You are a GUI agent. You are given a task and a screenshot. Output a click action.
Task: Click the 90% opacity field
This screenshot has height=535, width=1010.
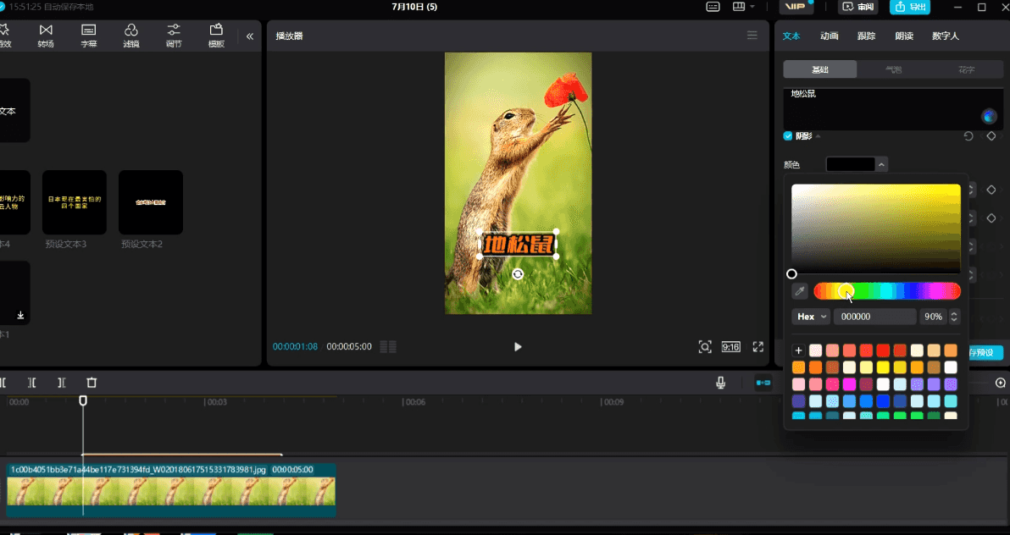point(933,316)
